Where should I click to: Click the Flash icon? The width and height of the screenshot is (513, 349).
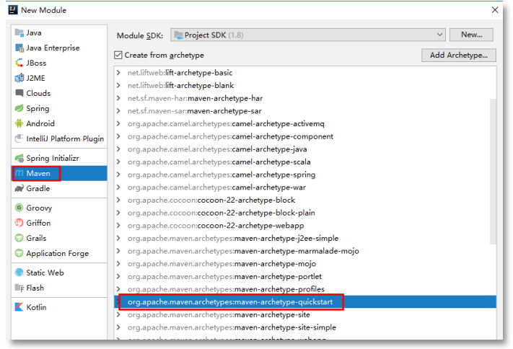point(19,288)
